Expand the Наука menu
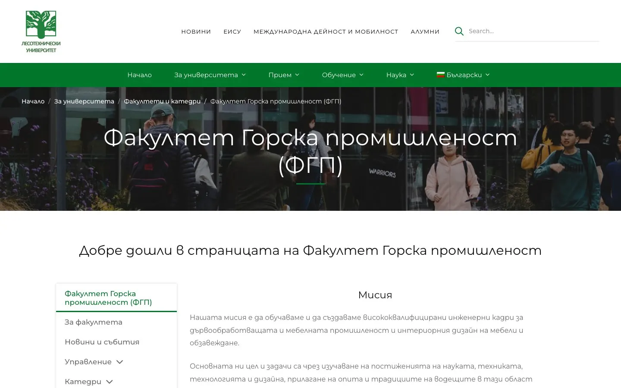Viewport: 621px width, 388px height. [400, 75]
